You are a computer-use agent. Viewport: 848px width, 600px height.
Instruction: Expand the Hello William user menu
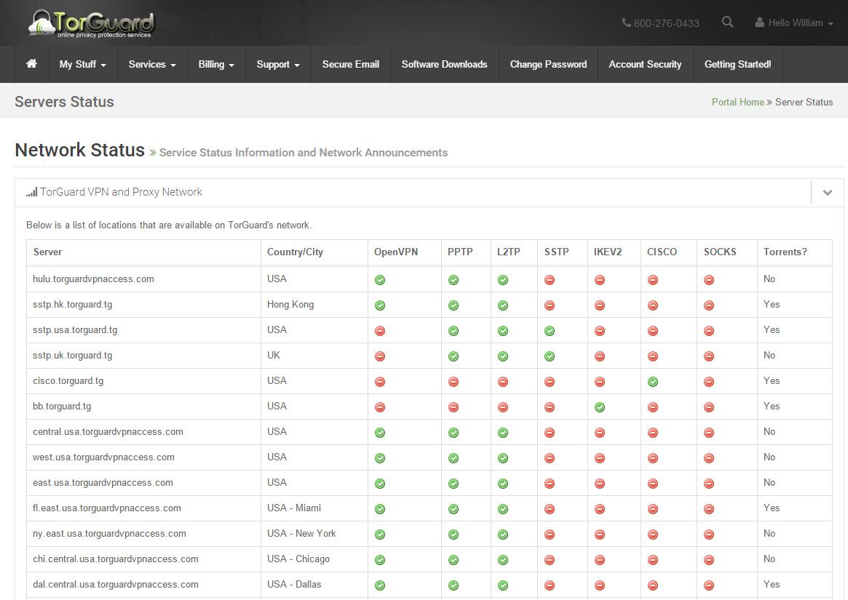click(x=794, y=23)
